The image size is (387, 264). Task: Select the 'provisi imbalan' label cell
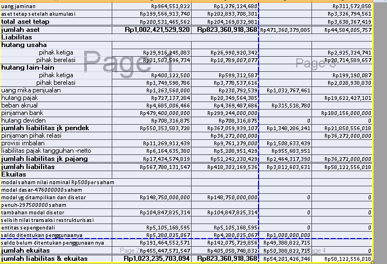coord(56,143)
